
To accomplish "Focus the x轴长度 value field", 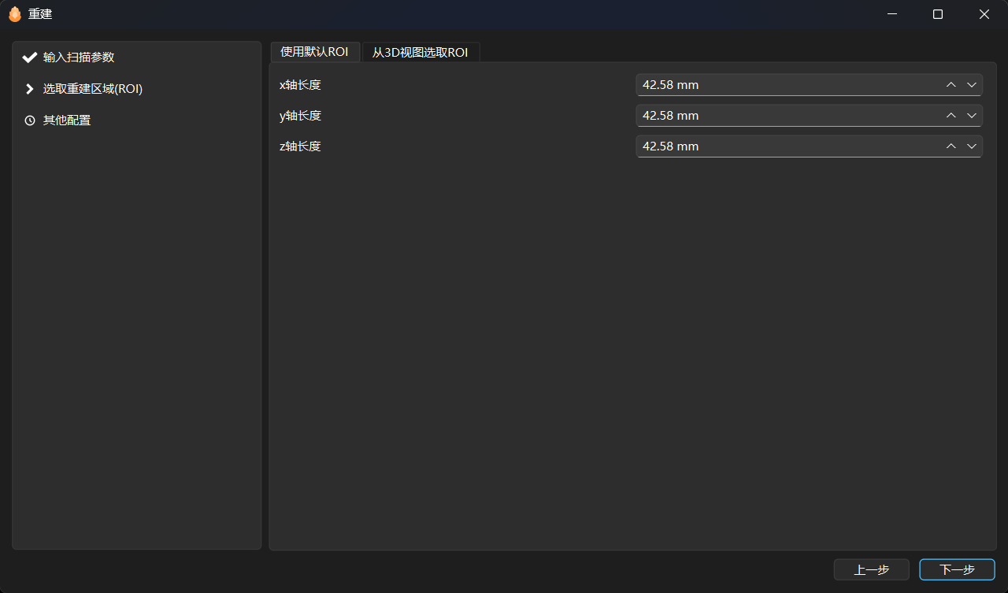I will pos(787,85).
